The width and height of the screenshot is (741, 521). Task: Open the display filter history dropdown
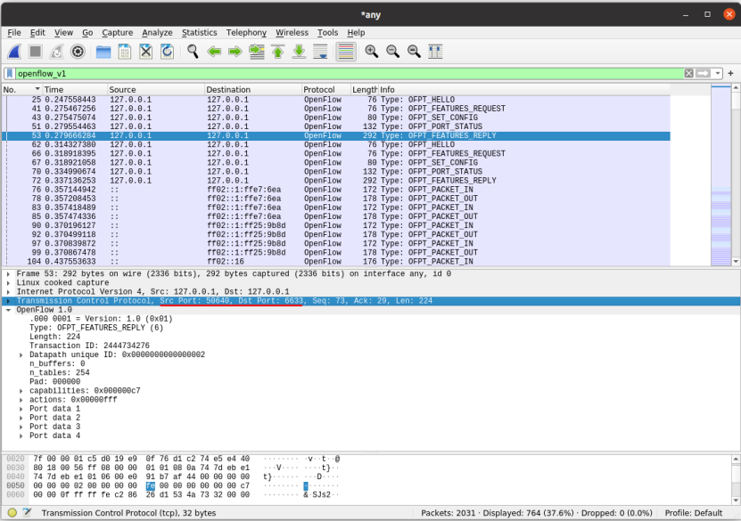point(719,73)
